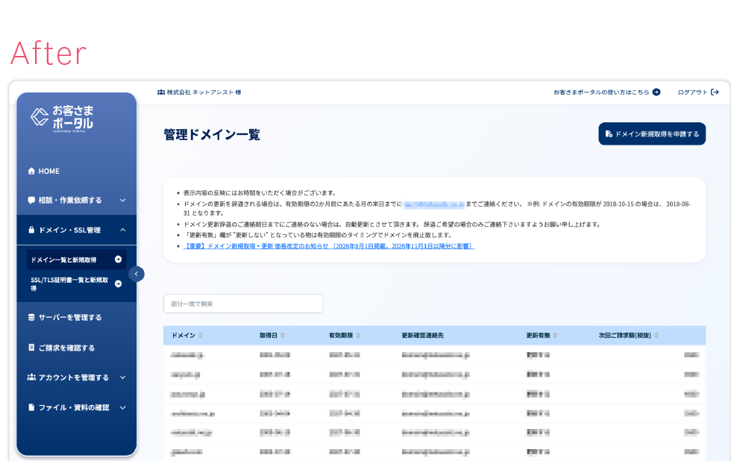This screenshot has width=731, height=461.
Task: Click 株式会社 ネットアシスト 様 company name
Action: click(204, 92)
